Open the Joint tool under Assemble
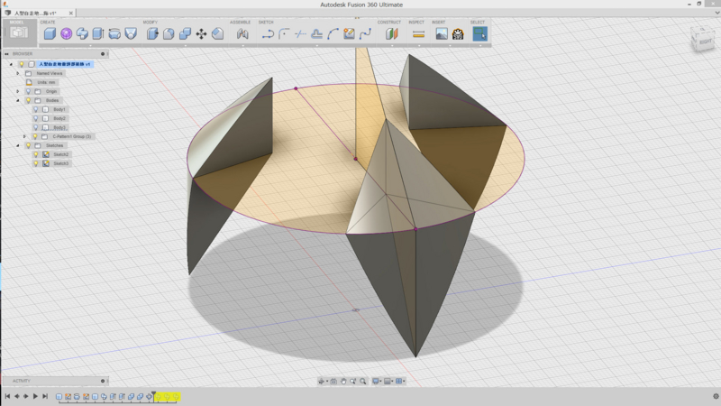This screenshot has height=406, width=721. (x=242, y=33)
